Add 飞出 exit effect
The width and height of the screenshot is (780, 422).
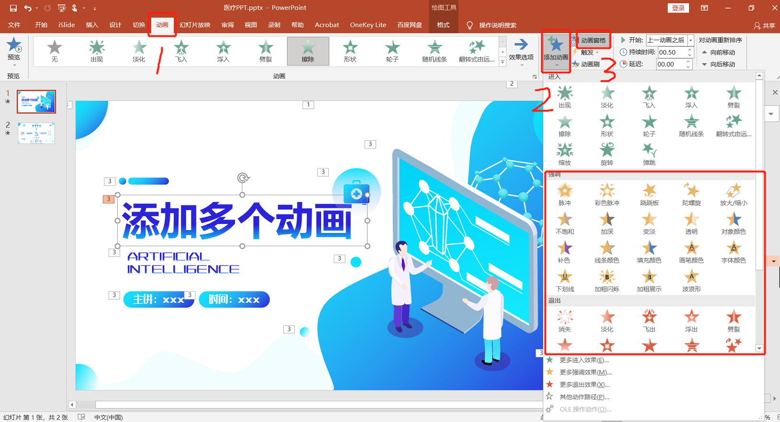click(649, 321)
